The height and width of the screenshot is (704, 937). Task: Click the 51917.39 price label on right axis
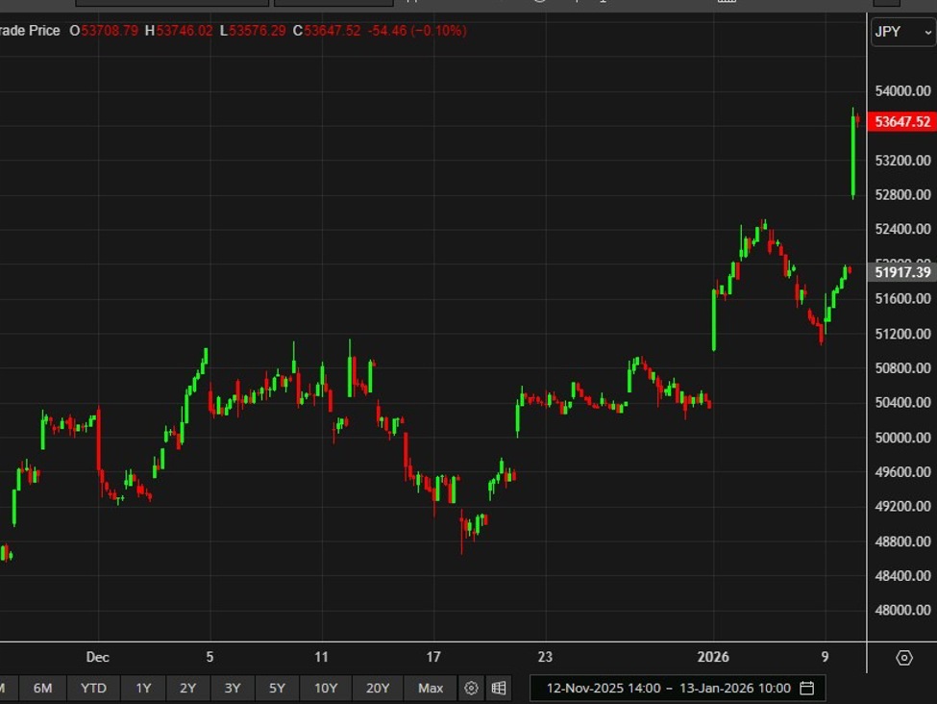point(901,272)
